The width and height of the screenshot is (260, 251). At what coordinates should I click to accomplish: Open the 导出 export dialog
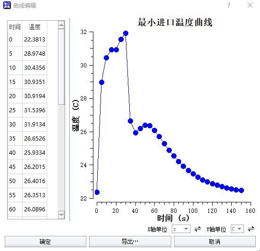pos(130,242)
